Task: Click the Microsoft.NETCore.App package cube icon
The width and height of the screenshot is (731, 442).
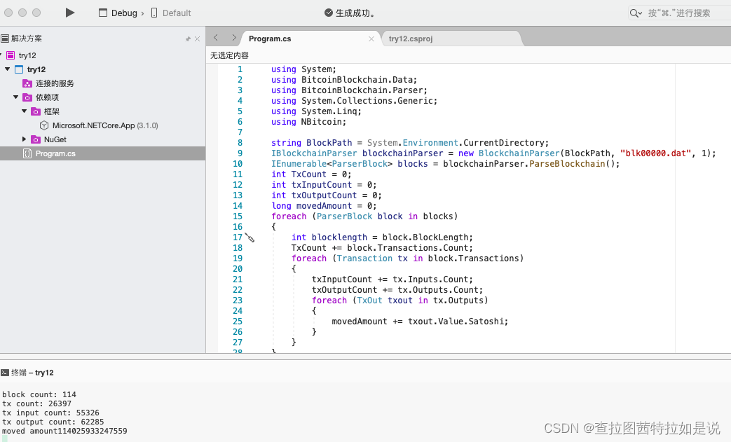Action: (44, 125)
